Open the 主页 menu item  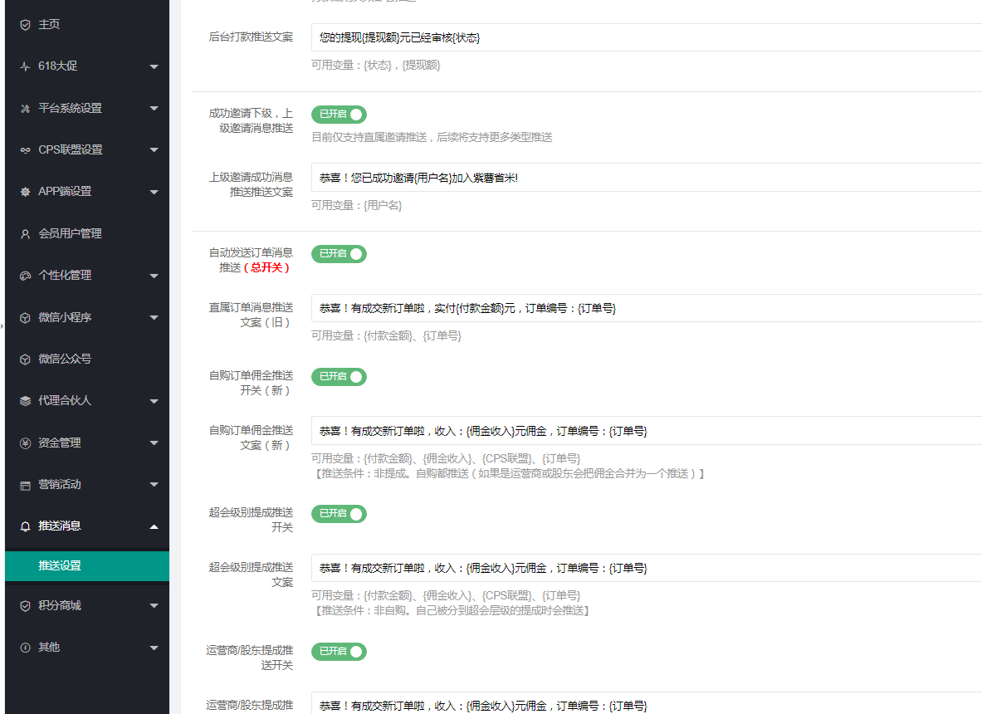tap(87, 24)
